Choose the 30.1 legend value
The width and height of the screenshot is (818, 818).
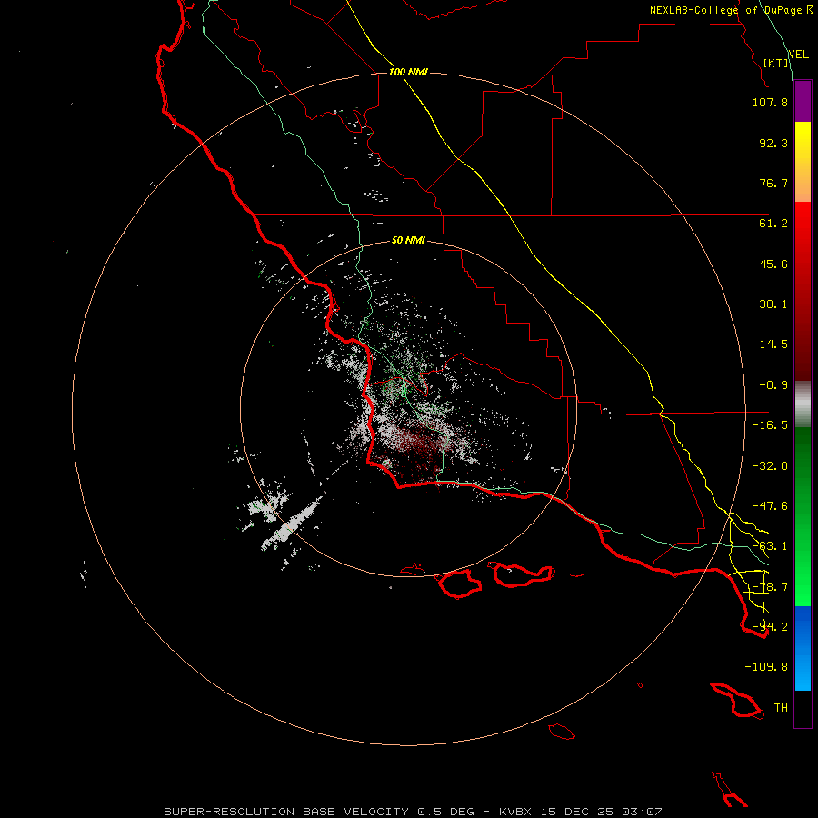click(773, 304)
